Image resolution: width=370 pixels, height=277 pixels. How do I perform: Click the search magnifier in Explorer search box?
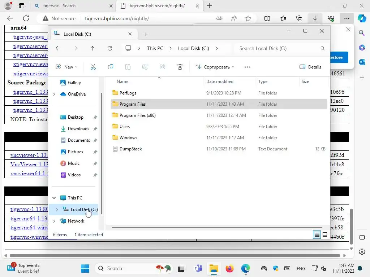click(x=323, y=48)
